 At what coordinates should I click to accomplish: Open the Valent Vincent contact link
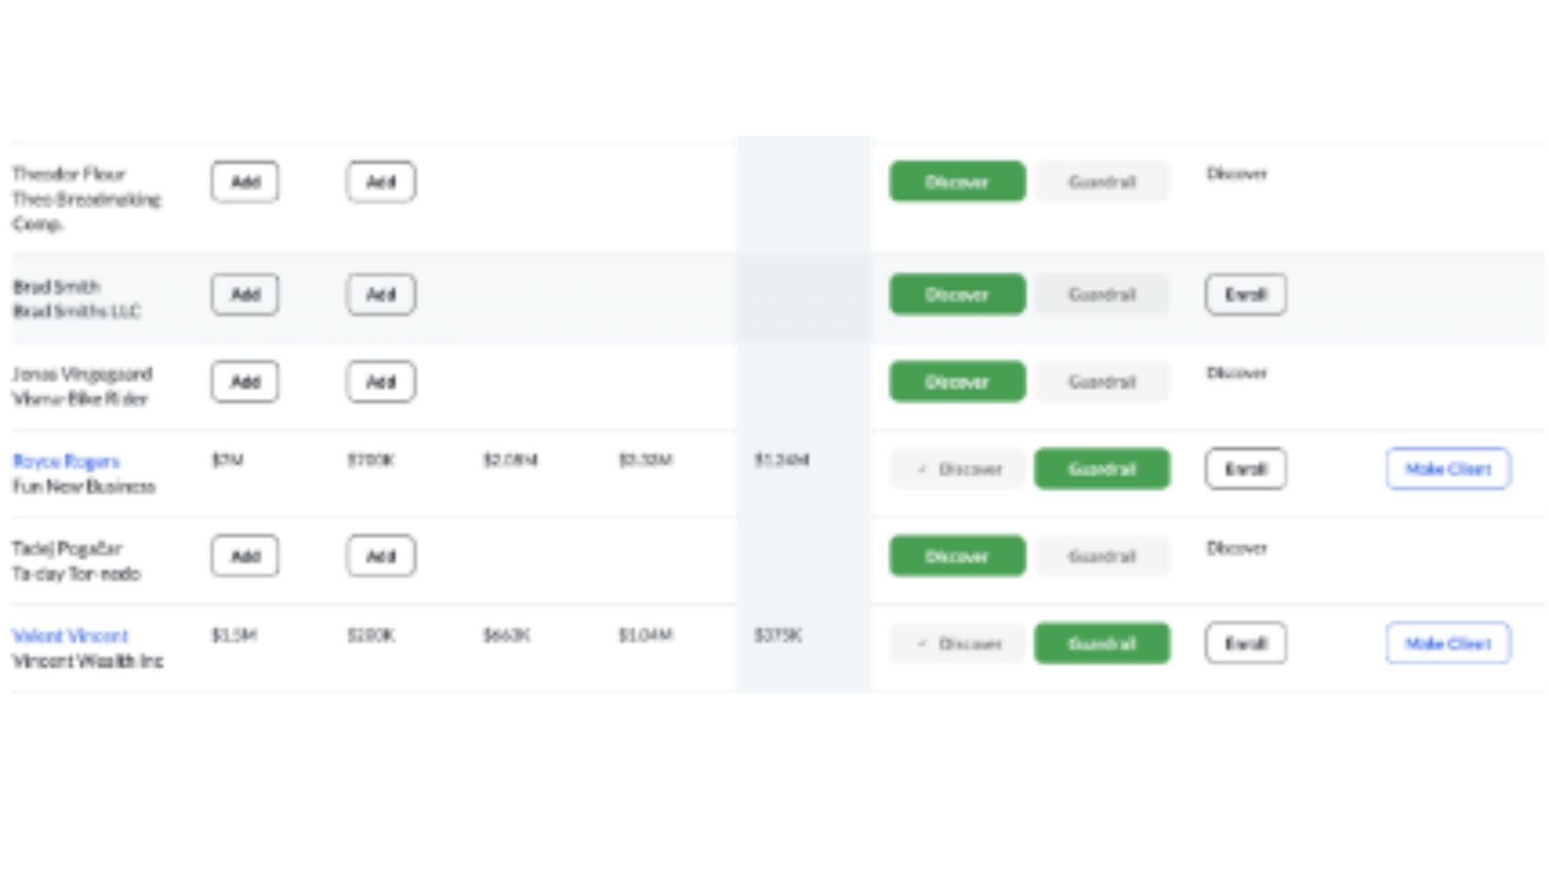[x=70, y=636]
